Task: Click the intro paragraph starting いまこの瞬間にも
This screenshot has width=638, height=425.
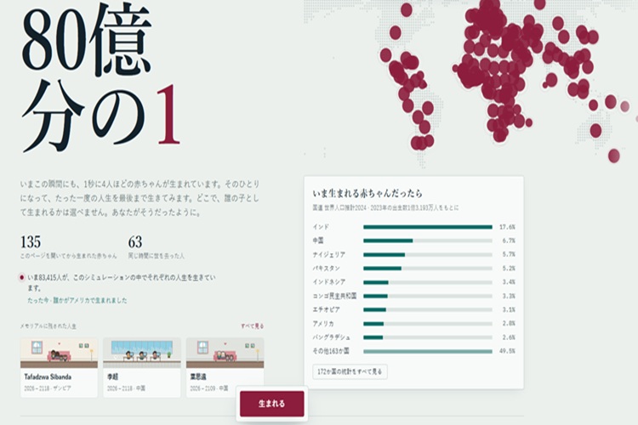Action: click(140, 198)
